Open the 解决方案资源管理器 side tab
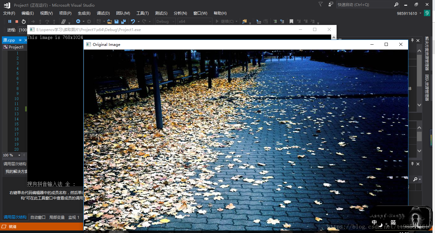The width and height of the screenshot is (435, 233). (427, 53)
